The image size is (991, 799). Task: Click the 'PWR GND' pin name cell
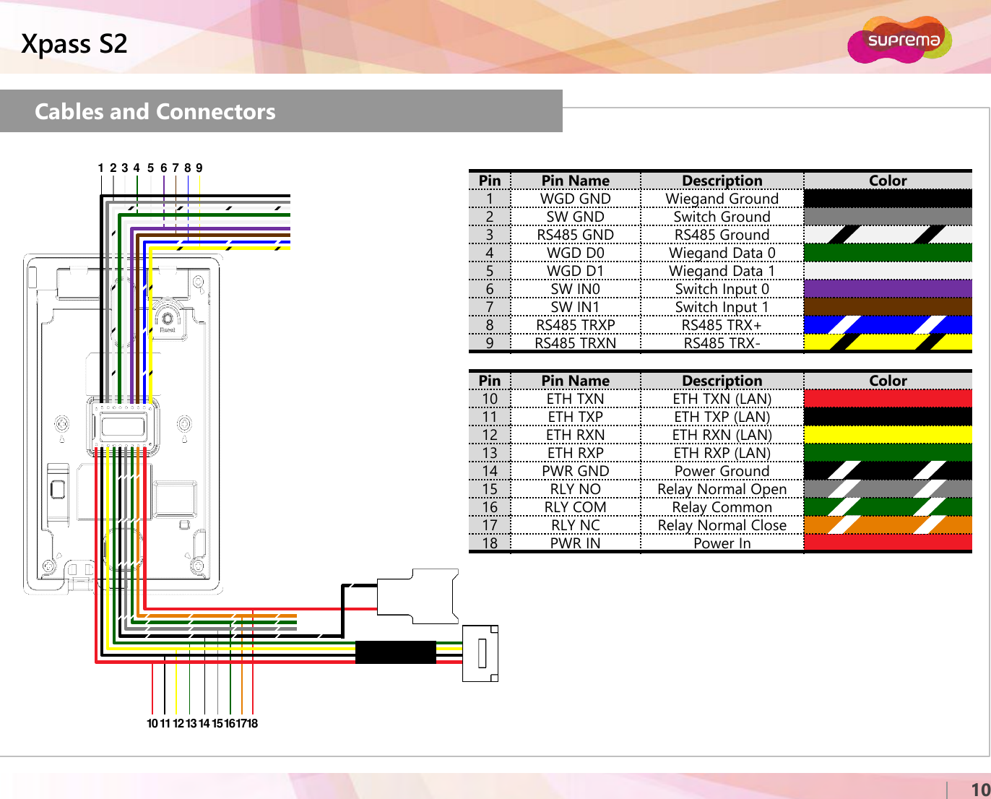576,471
